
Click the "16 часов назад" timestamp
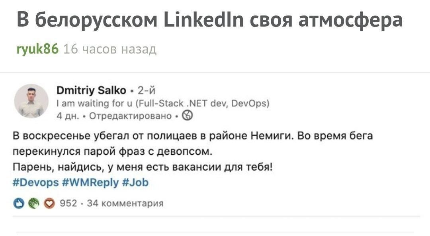pos(110,49)
